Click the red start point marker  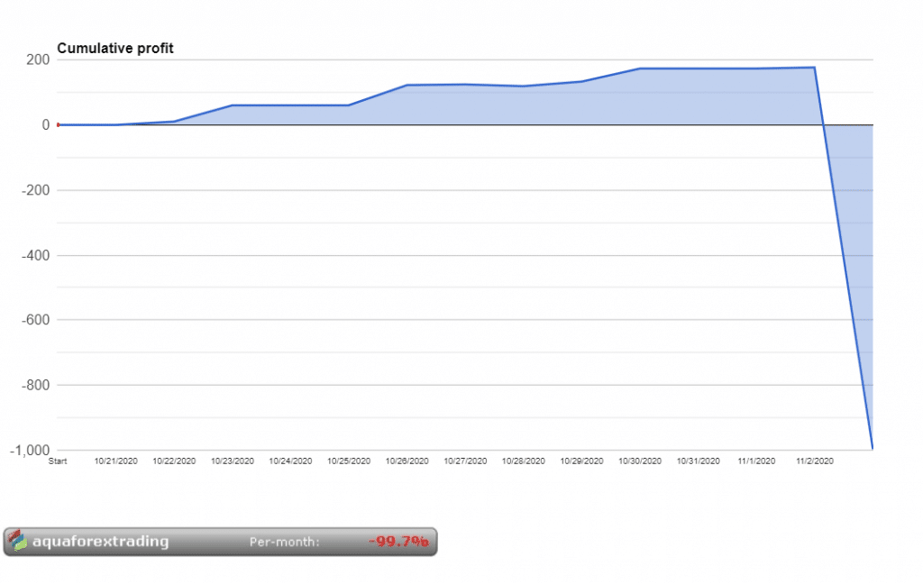click(x=59, y=124)
